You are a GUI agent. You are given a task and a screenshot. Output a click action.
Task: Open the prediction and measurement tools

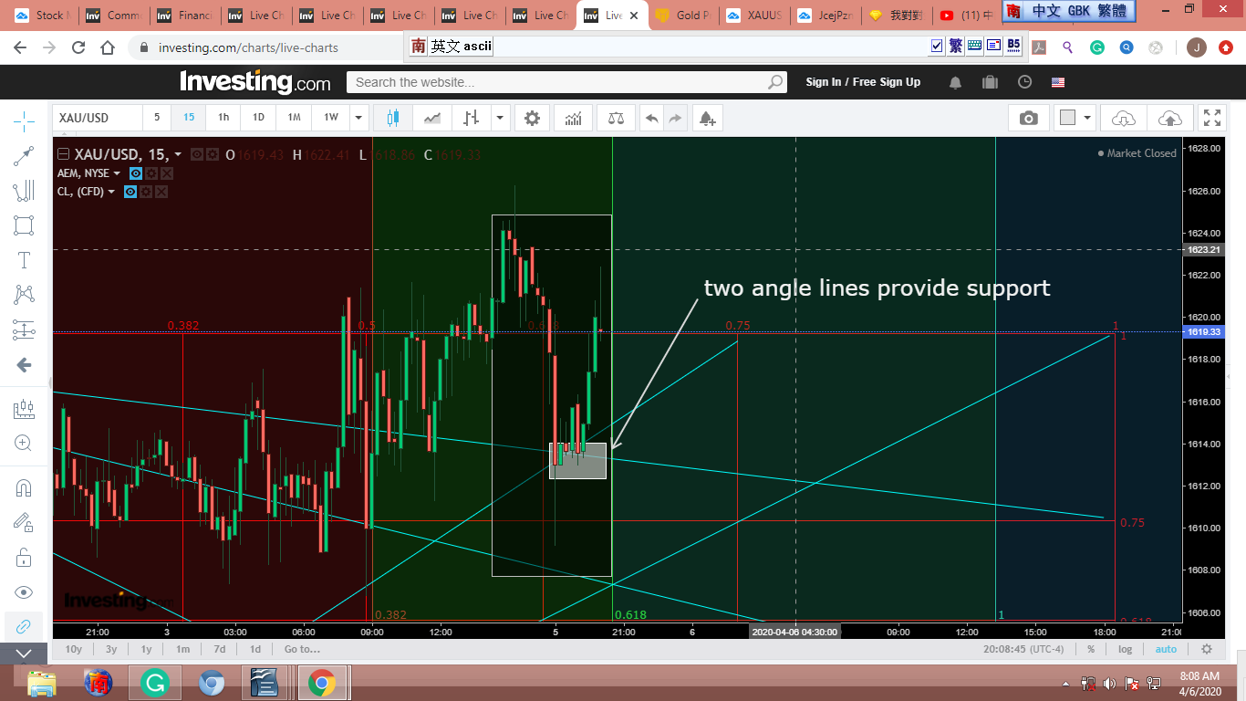click(x=24, y=330)
